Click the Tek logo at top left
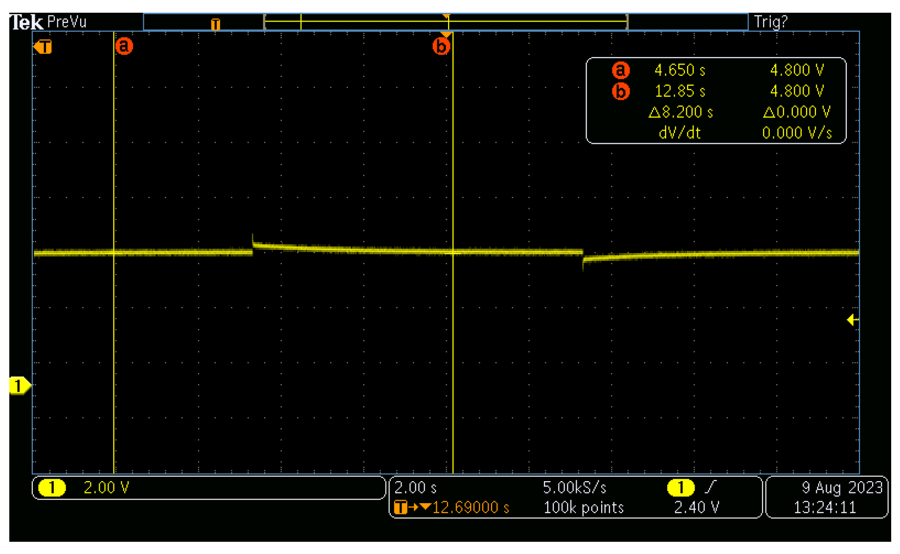 click(27, 22)
